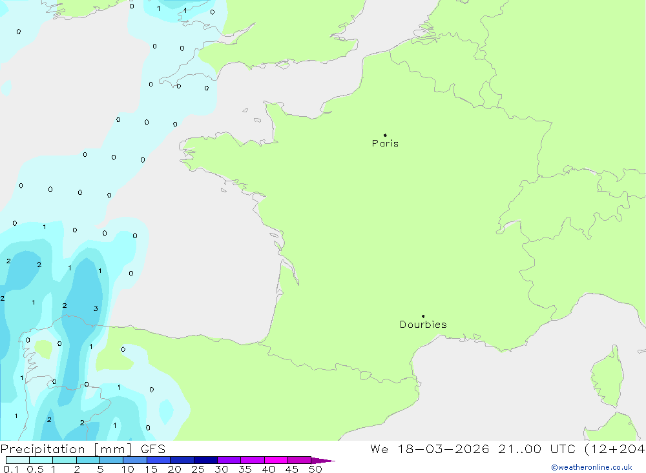The image size is (646, 473).
Task: Click the legend scale label 0.1
Action: click(x=11, y=469)
